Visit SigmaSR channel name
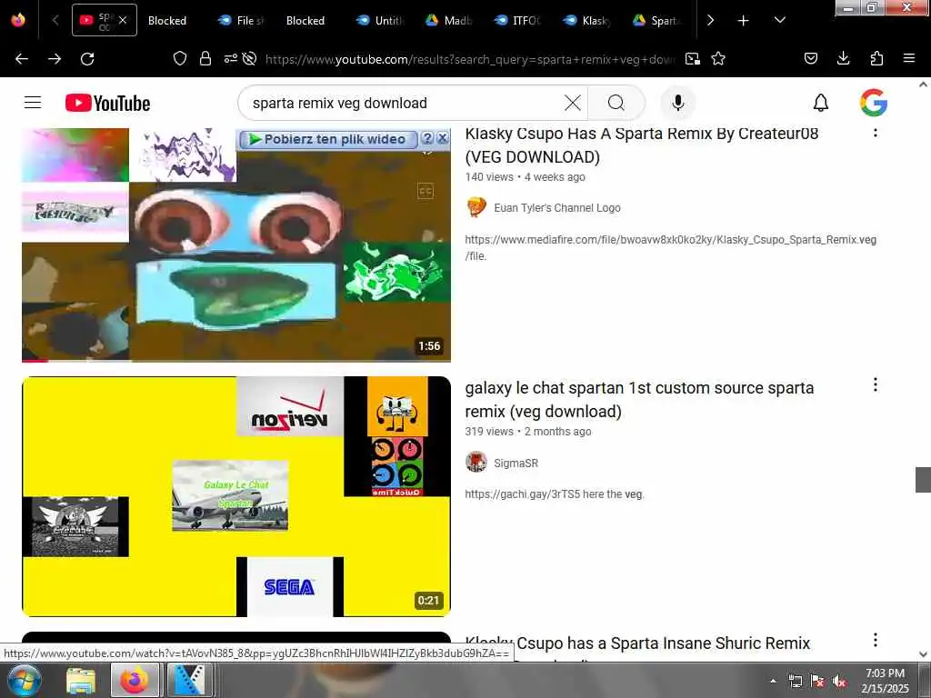The width and height of the screenshot is (931, 698). [516, 463]
